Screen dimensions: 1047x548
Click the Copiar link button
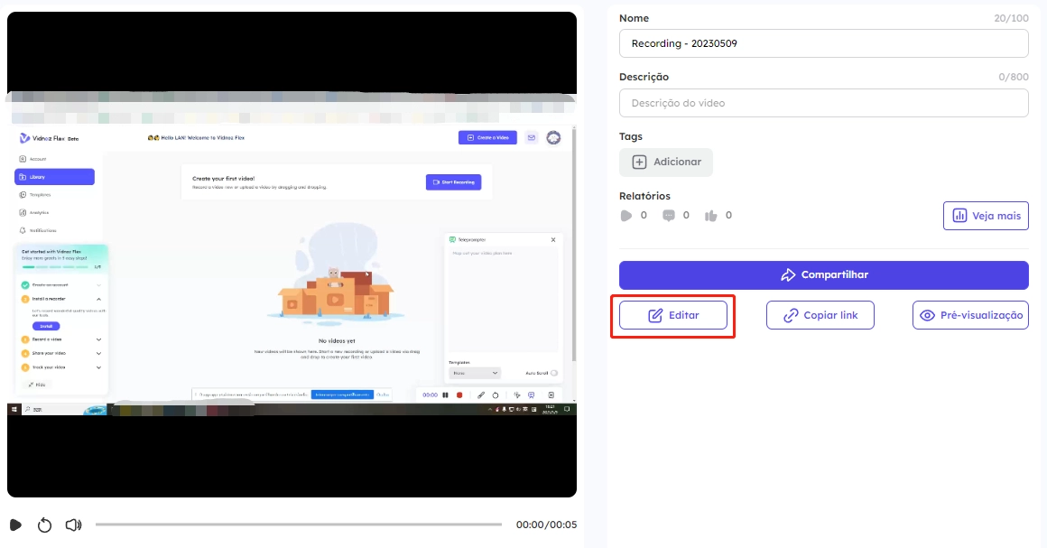(x=820, y=315)
